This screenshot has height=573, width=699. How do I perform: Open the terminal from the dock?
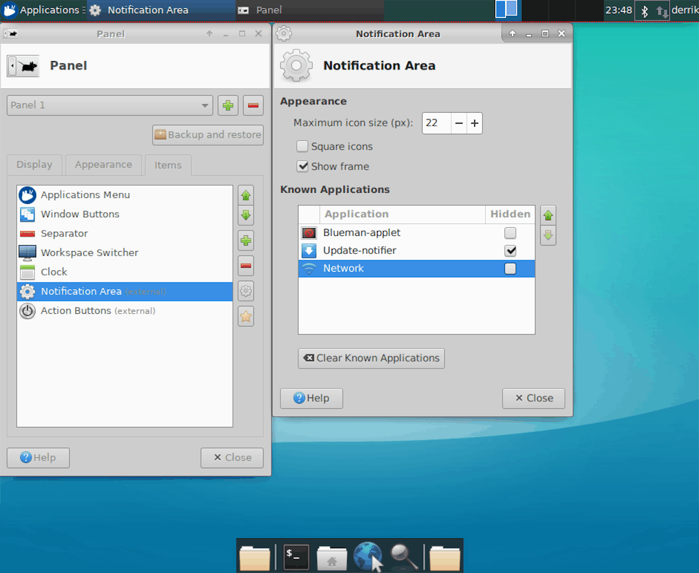(x=295, y=557)
